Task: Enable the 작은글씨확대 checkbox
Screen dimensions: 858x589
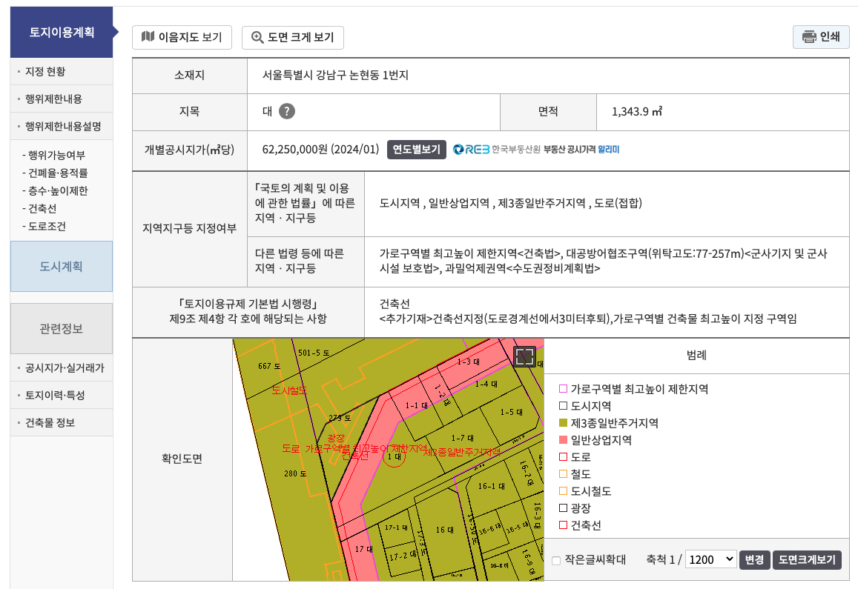Action: [x=555, y=562]
